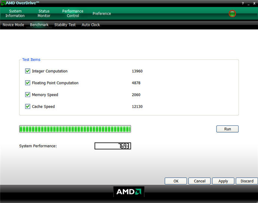Select the Integer Computation score 13960

(x=137, y=71)
